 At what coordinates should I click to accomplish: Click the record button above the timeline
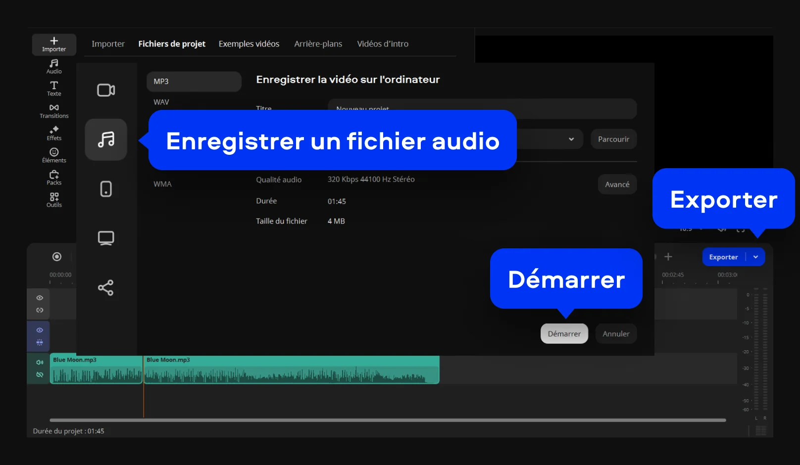(57, 257)
